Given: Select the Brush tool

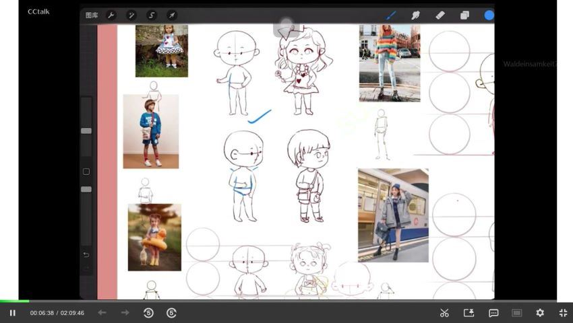Looking at the screenshot, I should 391,15.
